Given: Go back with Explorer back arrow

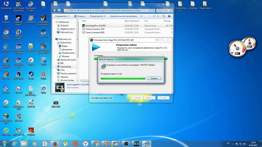Looking at the screenshot, I should tap(54, 11).
